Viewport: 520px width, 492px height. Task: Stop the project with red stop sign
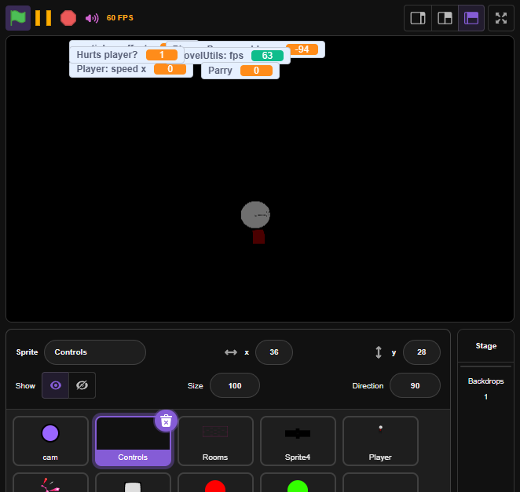tap(68, 18)
